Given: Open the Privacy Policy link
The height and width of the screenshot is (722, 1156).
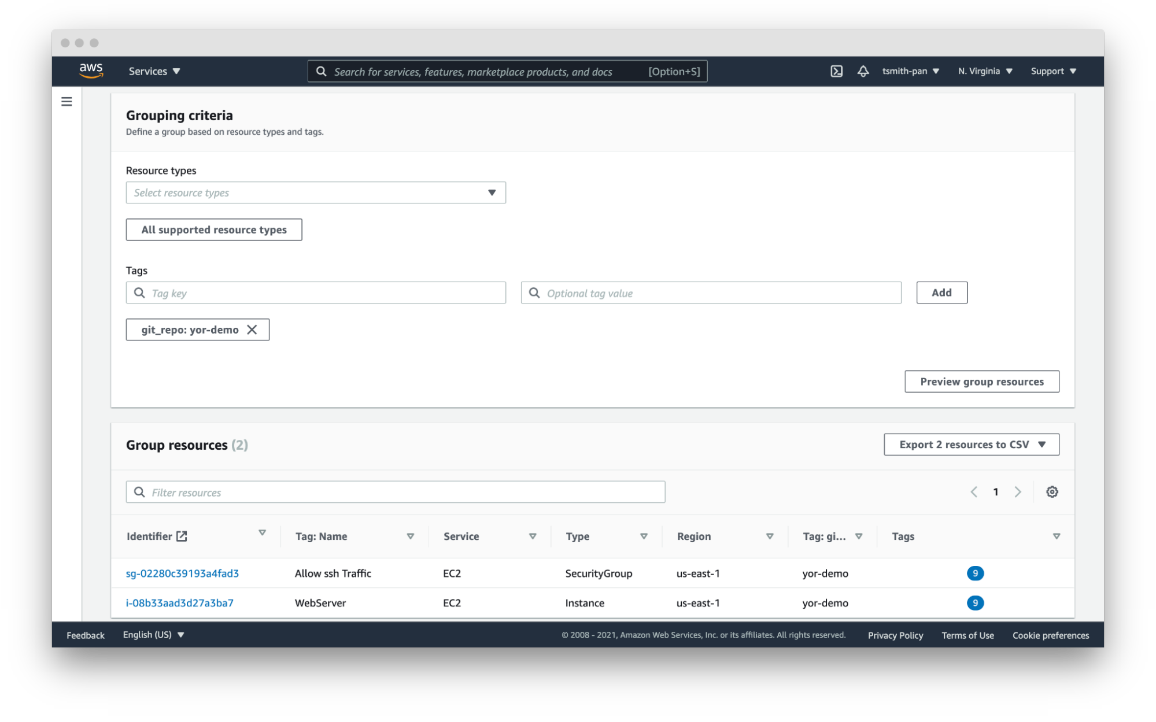Looking at the screenshot, I should 895,635.
